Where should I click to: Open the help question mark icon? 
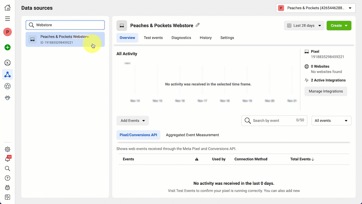click(x=7, y=178)
